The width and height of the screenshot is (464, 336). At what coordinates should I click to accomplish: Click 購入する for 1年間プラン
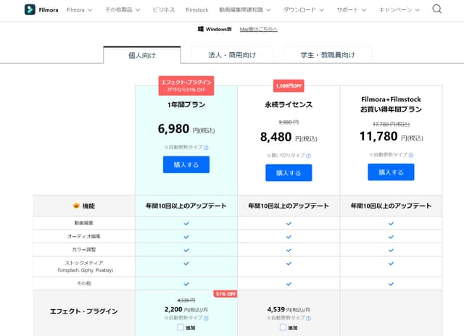(186, 164)
